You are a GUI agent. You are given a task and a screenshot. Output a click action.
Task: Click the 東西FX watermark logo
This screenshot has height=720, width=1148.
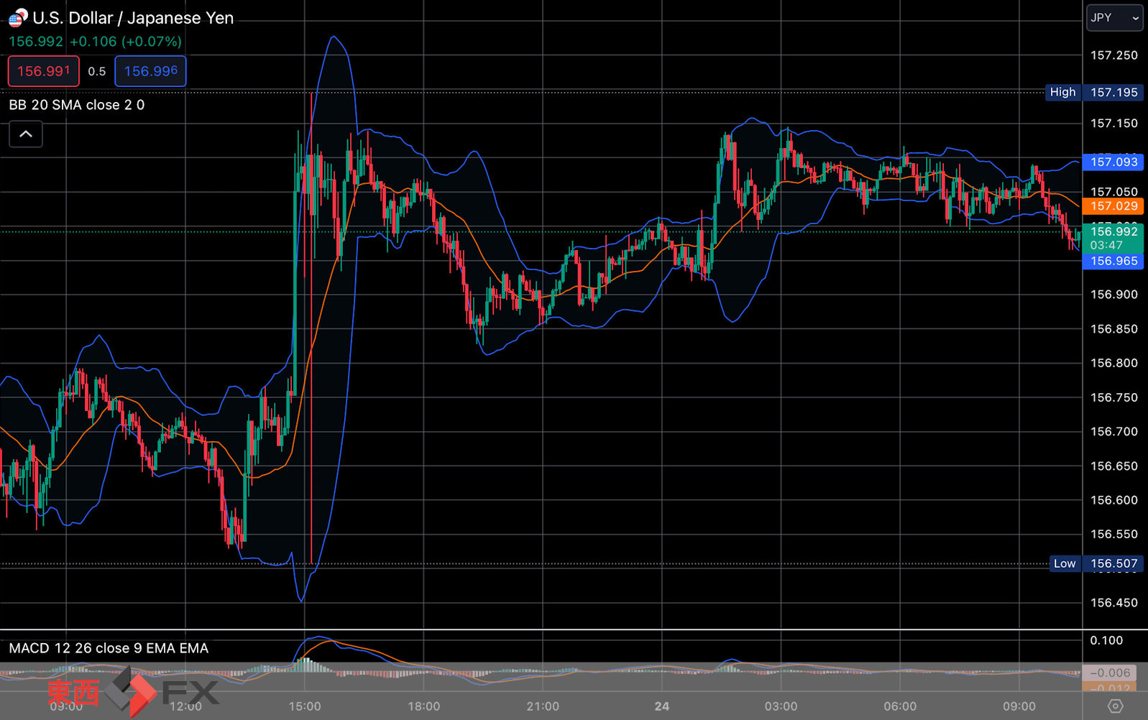tap(133, 692)
